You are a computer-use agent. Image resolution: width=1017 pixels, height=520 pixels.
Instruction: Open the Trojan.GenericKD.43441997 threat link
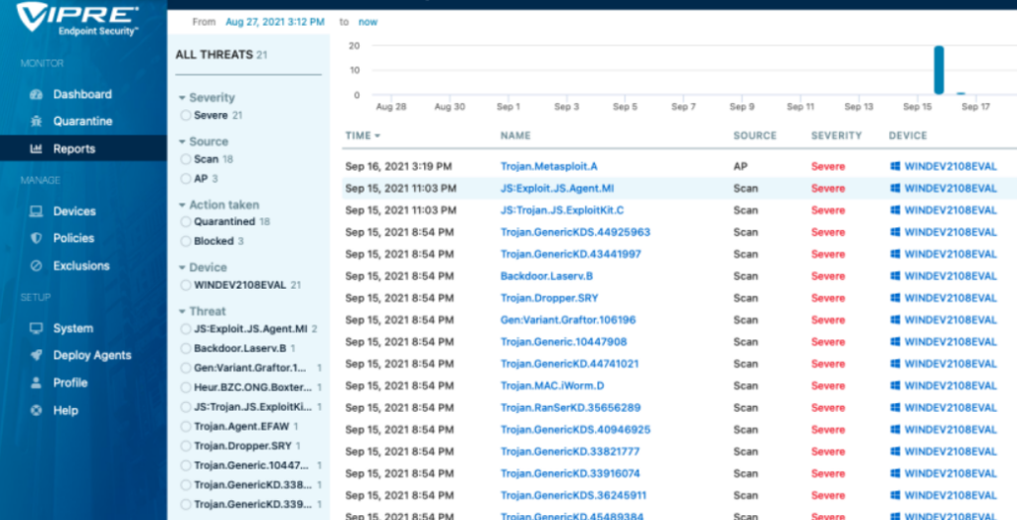pos(571,254)
